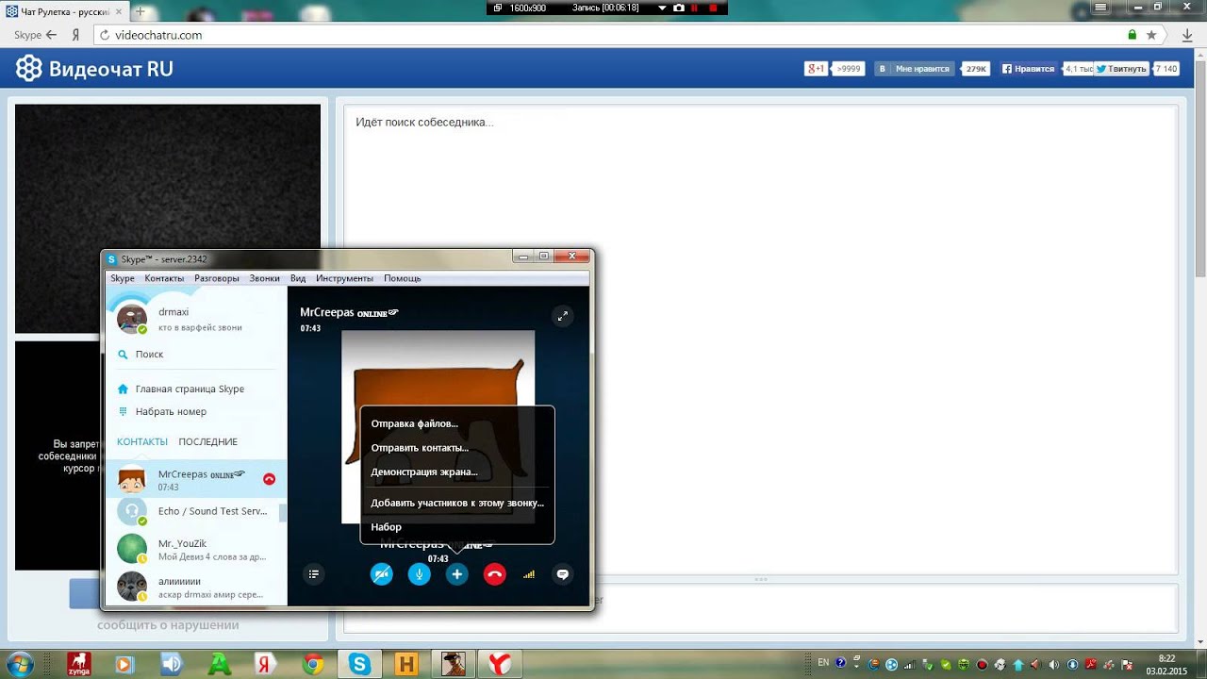Open recorder dropdown arrow in recording bar
1207x679 pixels.
coord(662,8)
